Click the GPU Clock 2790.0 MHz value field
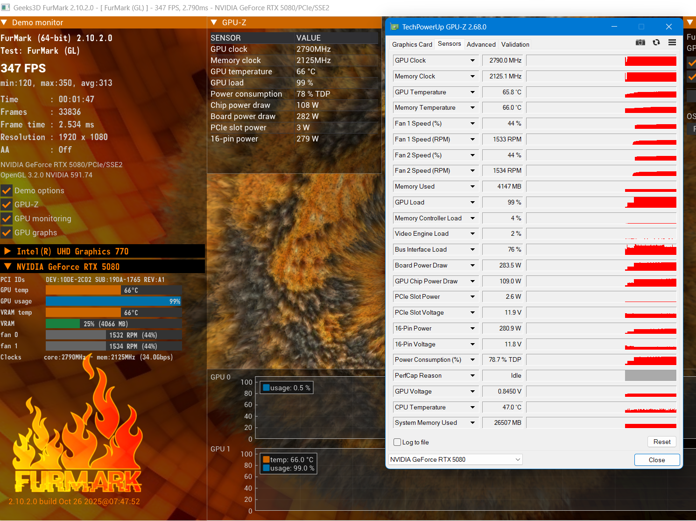The width and height of the screenshot is (696, 521). (x=503, y=61)
